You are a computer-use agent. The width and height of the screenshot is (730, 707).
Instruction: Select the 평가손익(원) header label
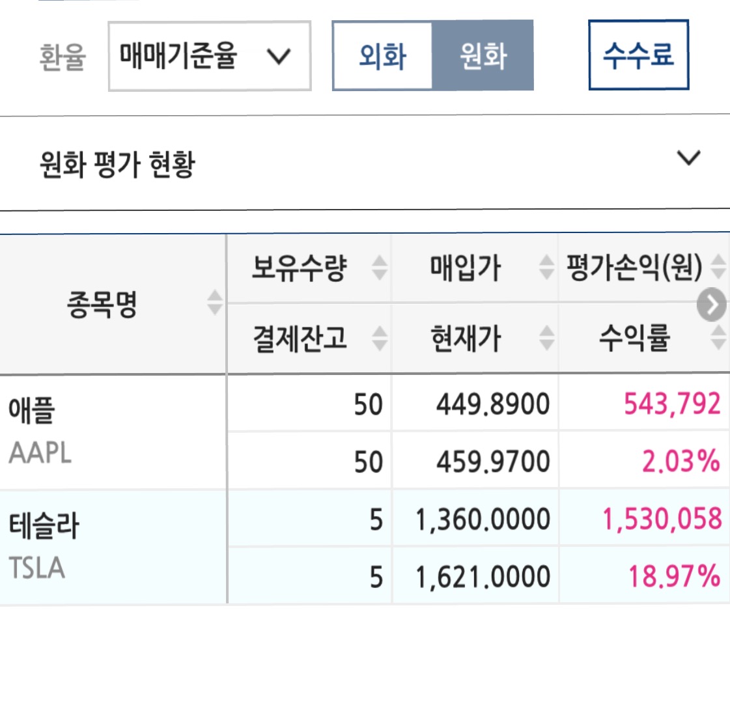[634, 268]
